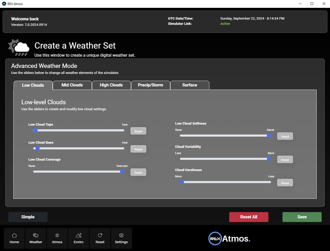Screen dimensions: 330x251
Task: Open the High Clouds tab
Action: point(111,85)
